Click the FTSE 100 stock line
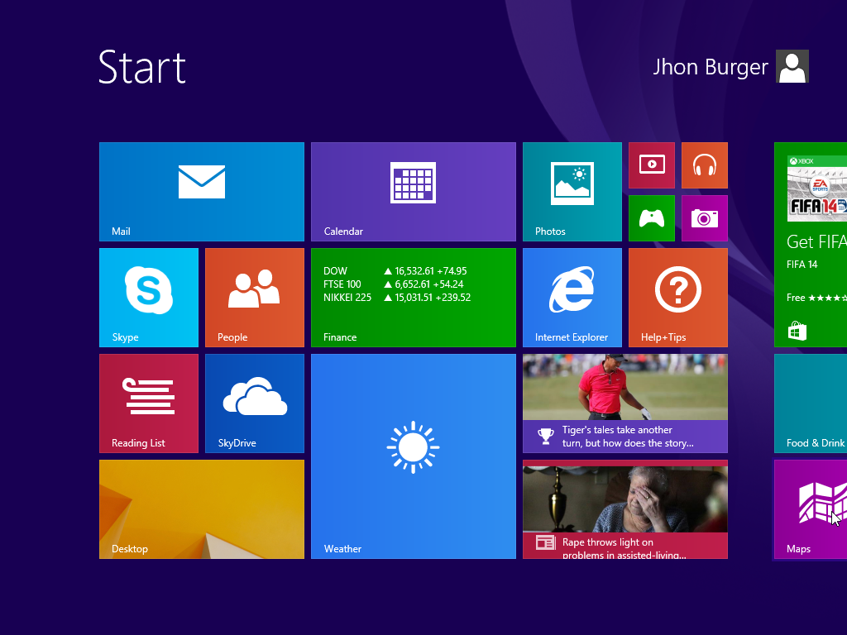This screenshot has height=635, width=847. [x=393, y=284]
